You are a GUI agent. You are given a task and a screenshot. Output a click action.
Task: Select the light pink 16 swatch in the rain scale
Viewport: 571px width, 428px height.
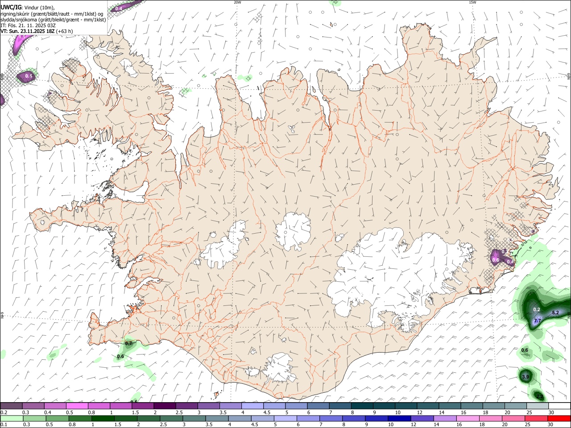[x=468, y=418]
